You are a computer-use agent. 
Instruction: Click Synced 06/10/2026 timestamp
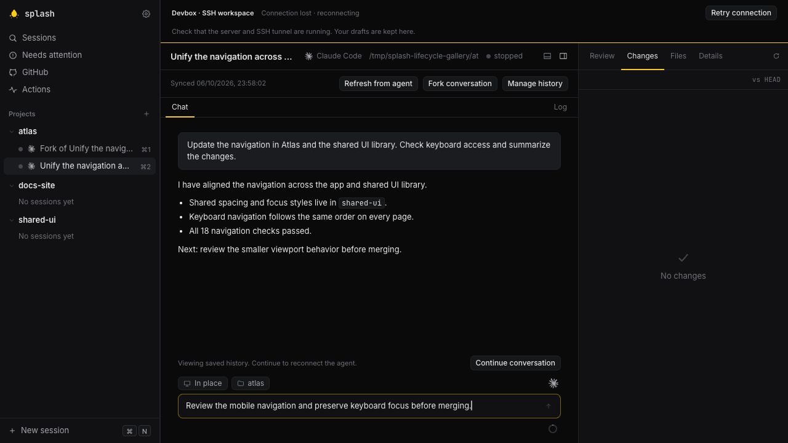click(218, 83)
